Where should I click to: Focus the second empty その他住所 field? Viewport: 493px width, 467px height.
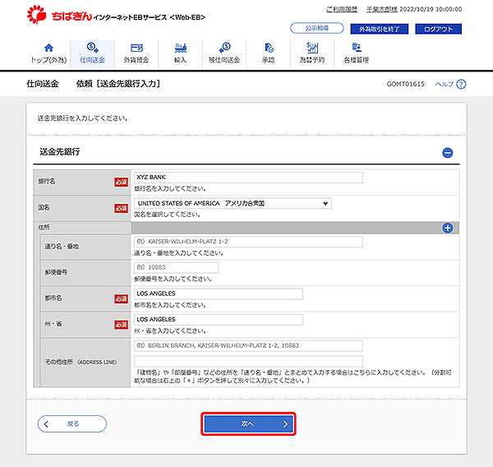[x=248, y=361]
